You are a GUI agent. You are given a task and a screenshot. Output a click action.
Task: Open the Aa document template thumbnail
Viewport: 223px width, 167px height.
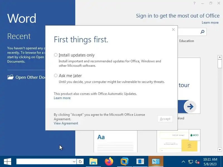115,141
